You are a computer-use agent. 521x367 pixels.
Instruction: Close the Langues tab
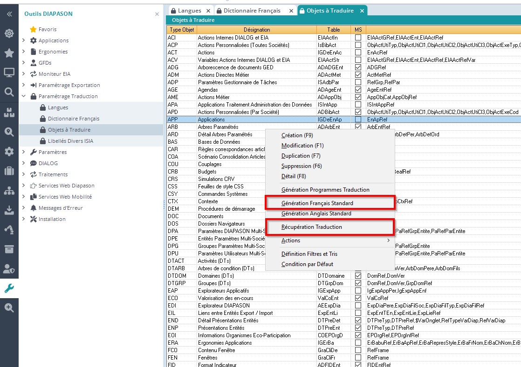pos(207,10)
